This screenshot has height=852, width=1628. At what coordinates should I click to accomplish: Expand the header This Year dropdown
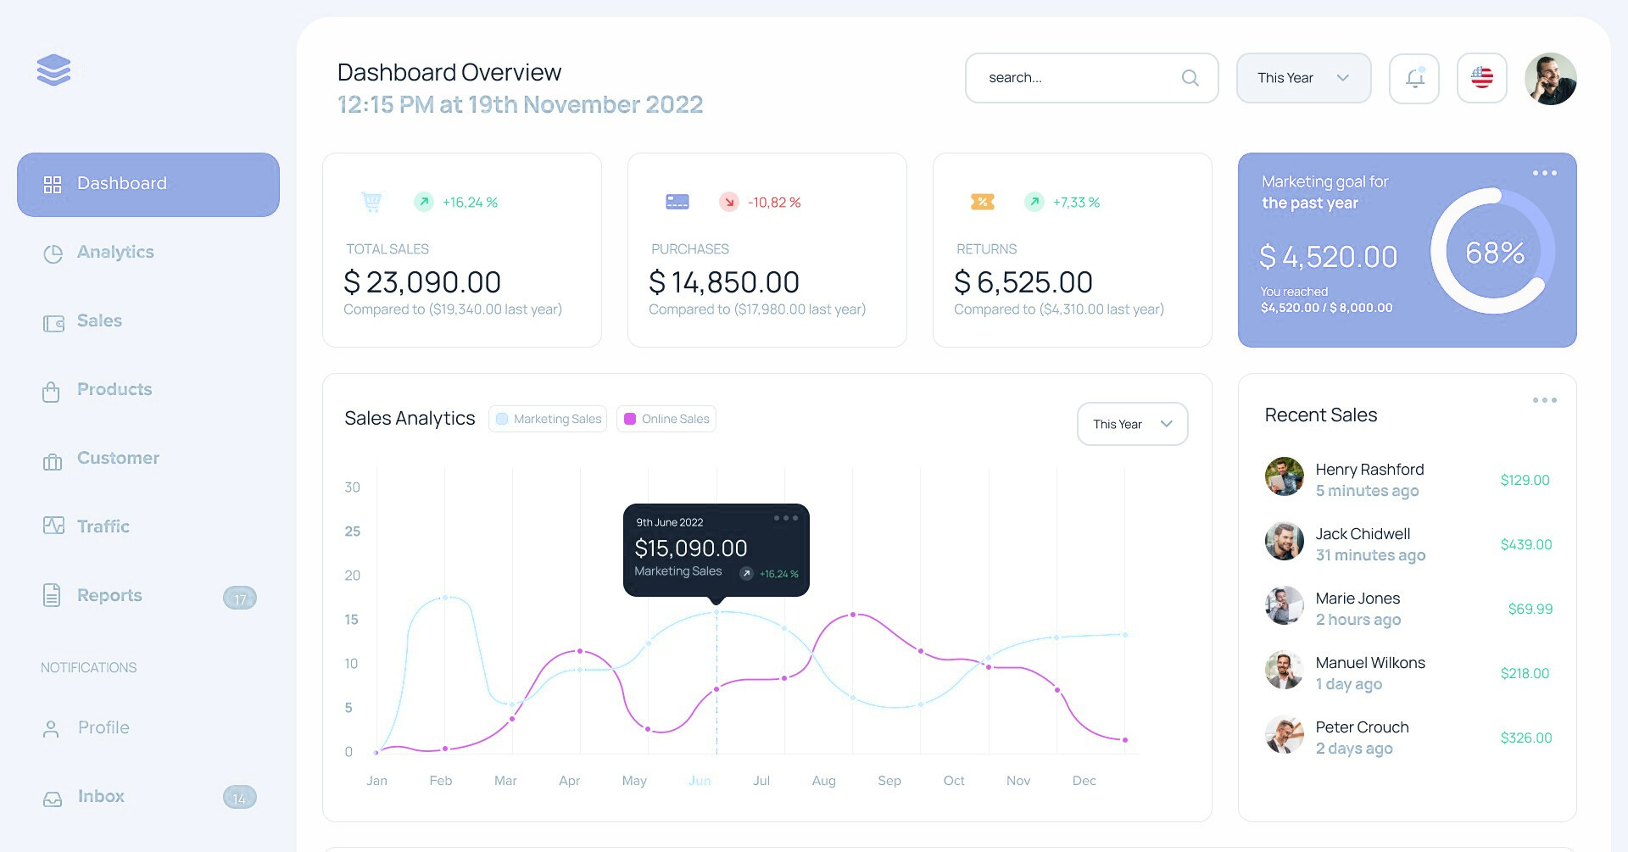pos(1303,78)
